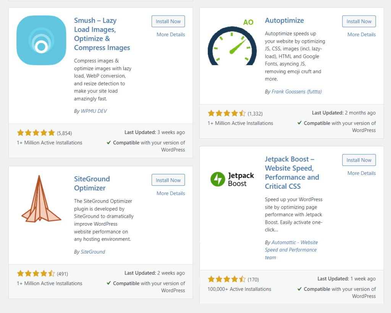Open author link WPMU DEV

[x=94, y=111]
